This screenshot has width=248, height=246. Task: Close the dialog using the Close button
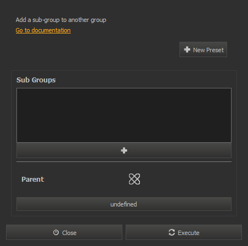point(64,232)
